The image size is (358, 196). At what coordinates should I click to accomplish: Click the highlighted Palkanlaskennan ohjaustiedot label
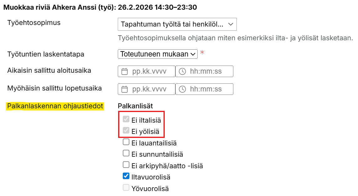[x=55, y=106]
